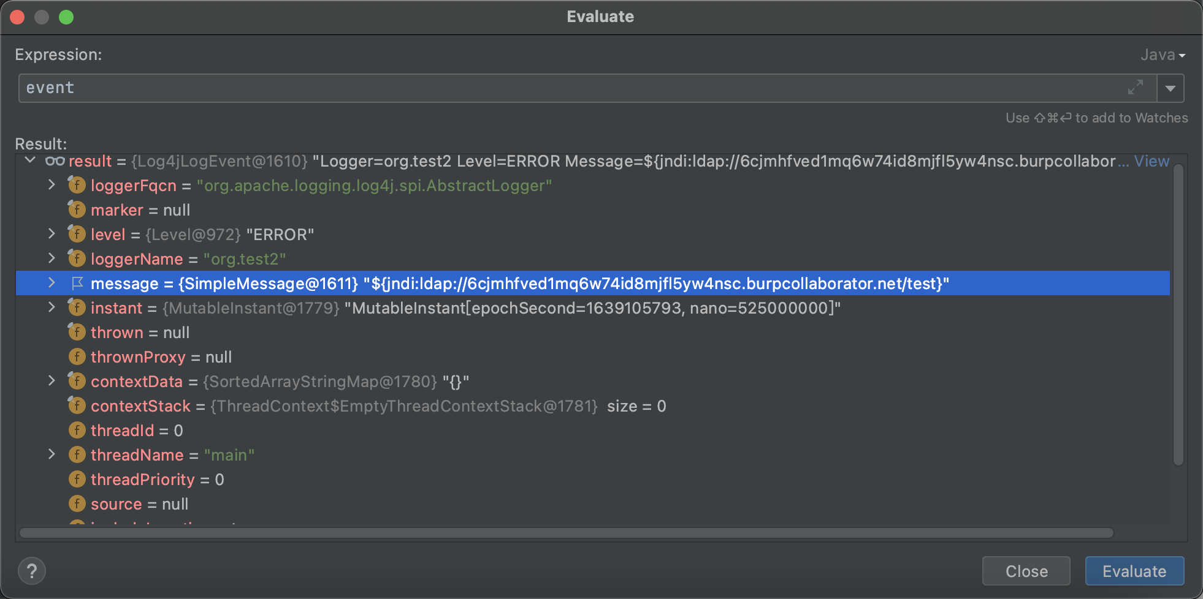Select the thrown = null row

click(592, 332)
